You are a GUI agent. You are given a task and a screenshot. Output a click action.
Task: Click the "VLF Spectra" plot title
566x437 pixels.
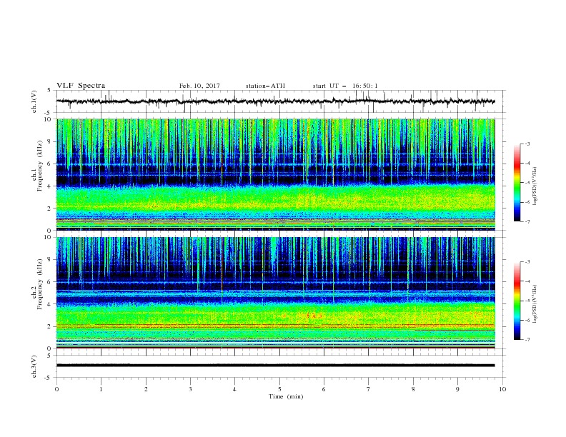click(81, 86)
